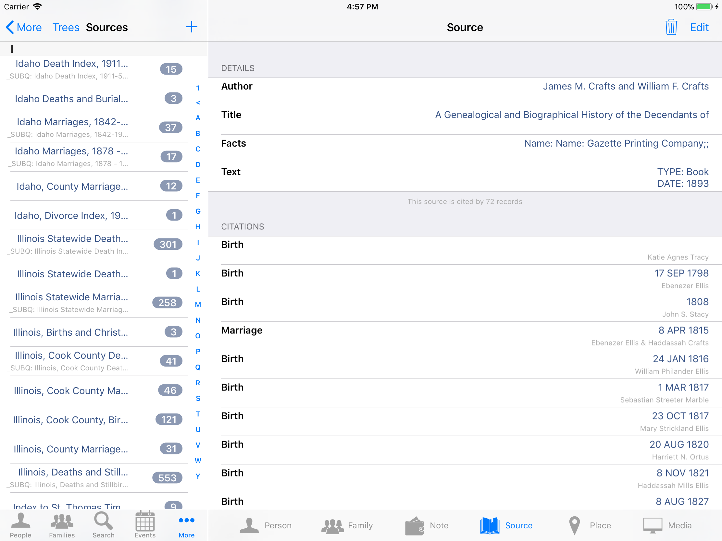Screen dimensions: 722x541
Task: Open the People tab icon
Action: pyautogui.click(x=20, y=525)
